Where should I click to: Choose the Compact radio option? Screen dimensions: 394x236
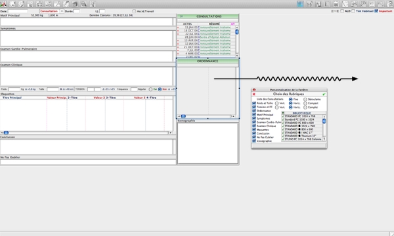click(x=305, y=104)
